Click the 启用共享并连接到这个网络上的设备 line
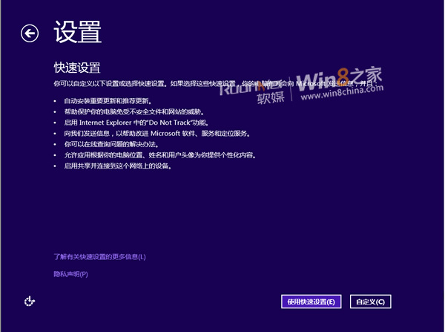The height and width of the screenshot is (332, 445). pos(118,166)
